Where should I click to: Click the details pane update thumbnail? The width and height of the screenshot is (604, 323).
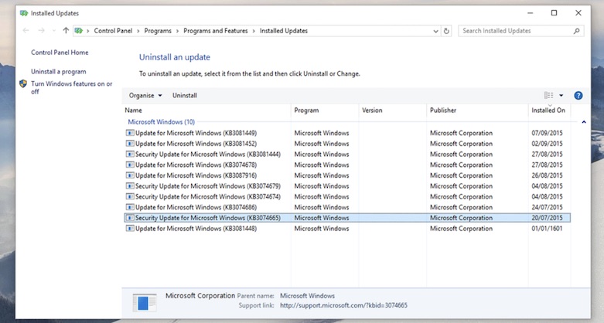(145, 302)
